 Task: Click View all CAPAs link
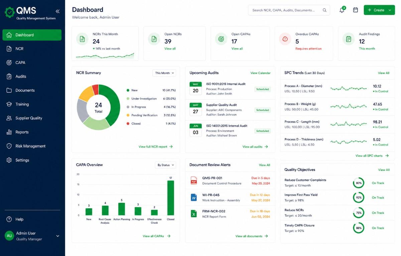157,236
